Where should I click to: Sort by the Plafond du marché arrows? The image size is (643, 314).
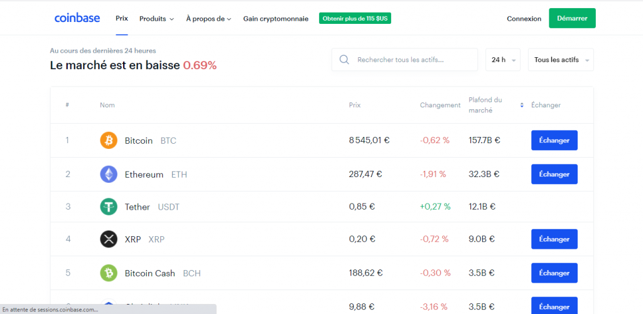click(522, 106)
